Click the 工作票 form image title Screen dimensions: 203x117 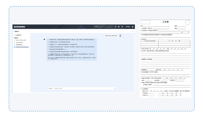click(x=165, y=22)
